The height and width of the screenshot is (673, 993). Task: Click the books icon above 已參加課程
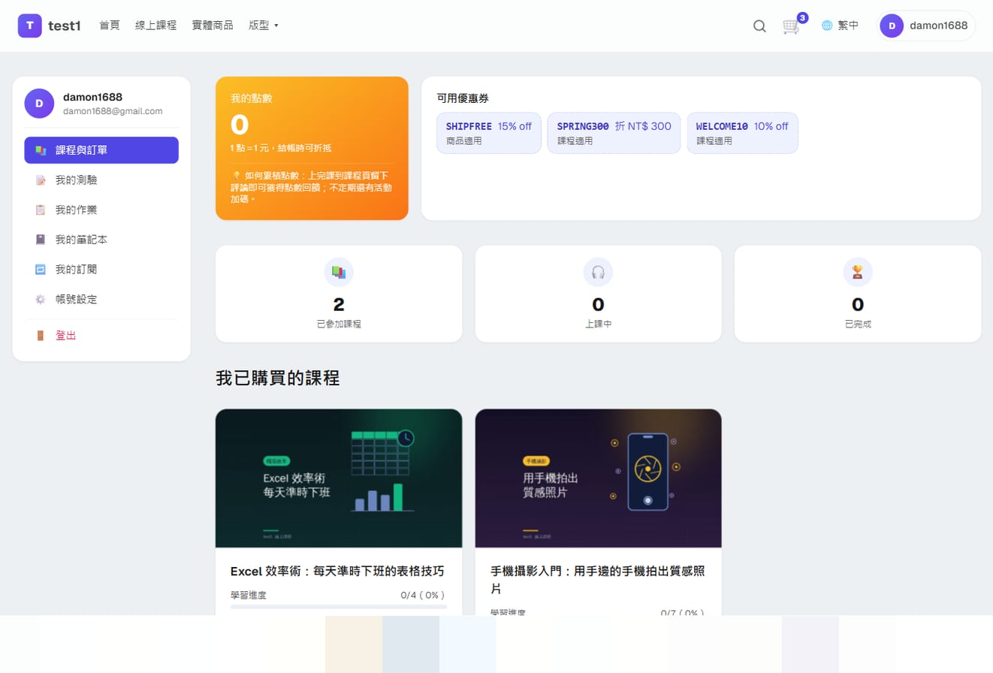tap(339, 272)
